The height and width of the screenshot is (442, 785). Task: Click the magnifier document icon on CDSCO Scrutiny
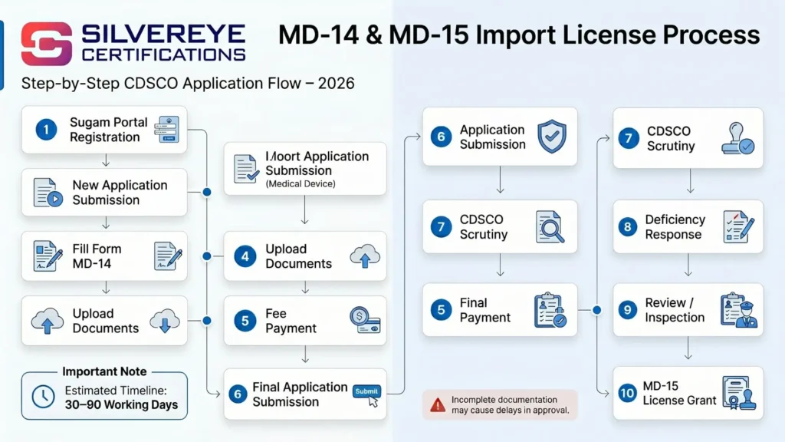[550, 227]
